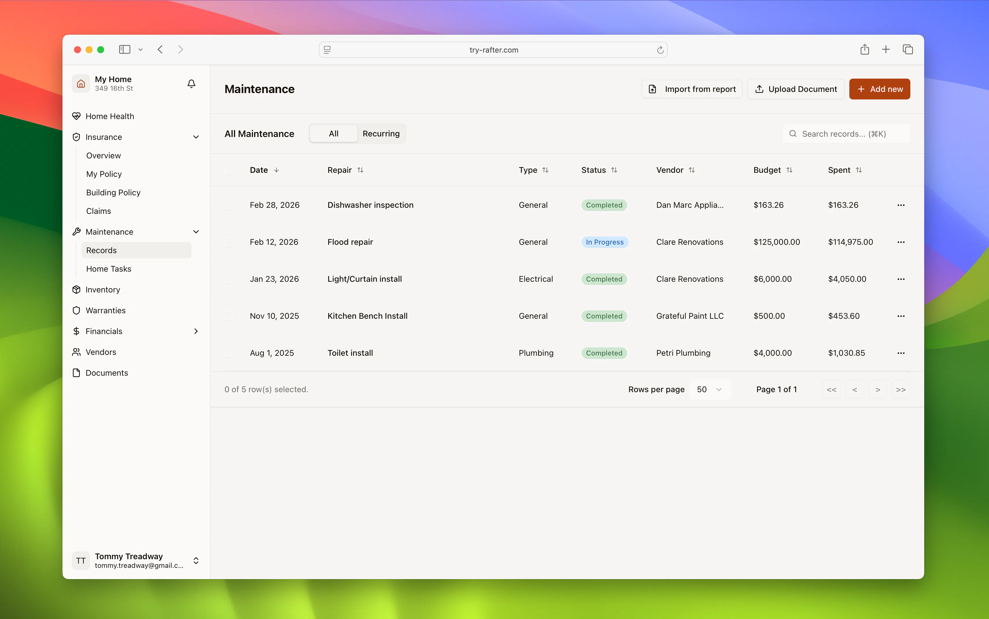Click the $114,975.00 spent value
The height and width of the screenshot is (619, 989).
pyautogui.click(x=850, y=242)
